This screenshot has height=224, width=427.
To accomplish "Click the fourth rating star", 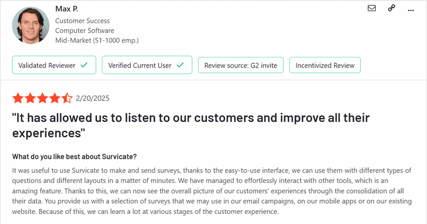I will [x=54, y=98].
